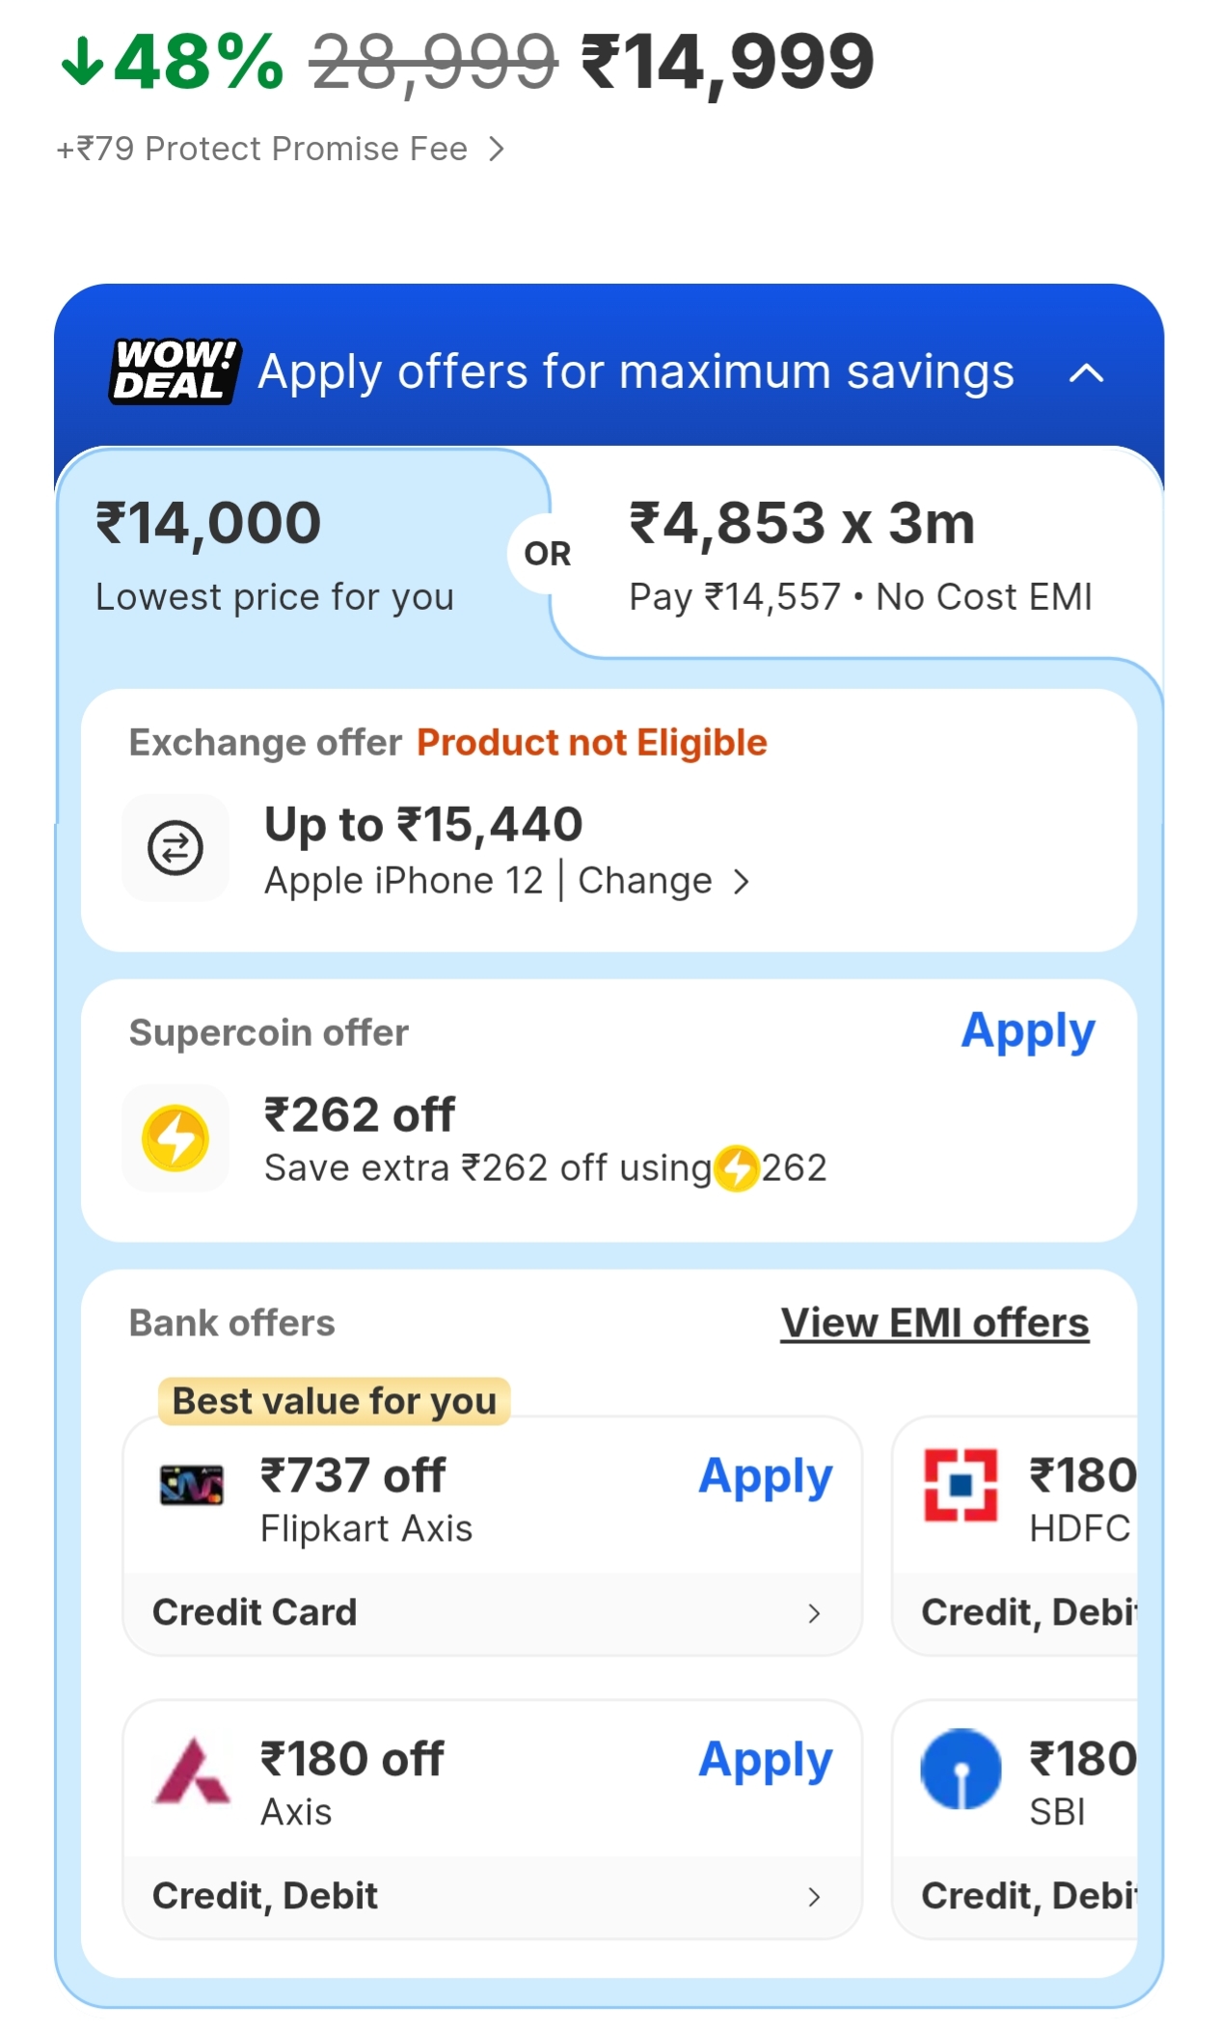Open View EMI offers link
This screenshot has height=2031, width=1218.
click(934, 1323)
